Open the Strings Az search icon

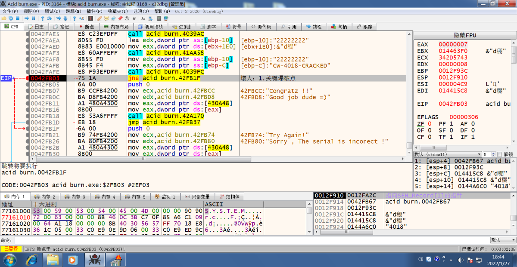click(x=143, y=18)
